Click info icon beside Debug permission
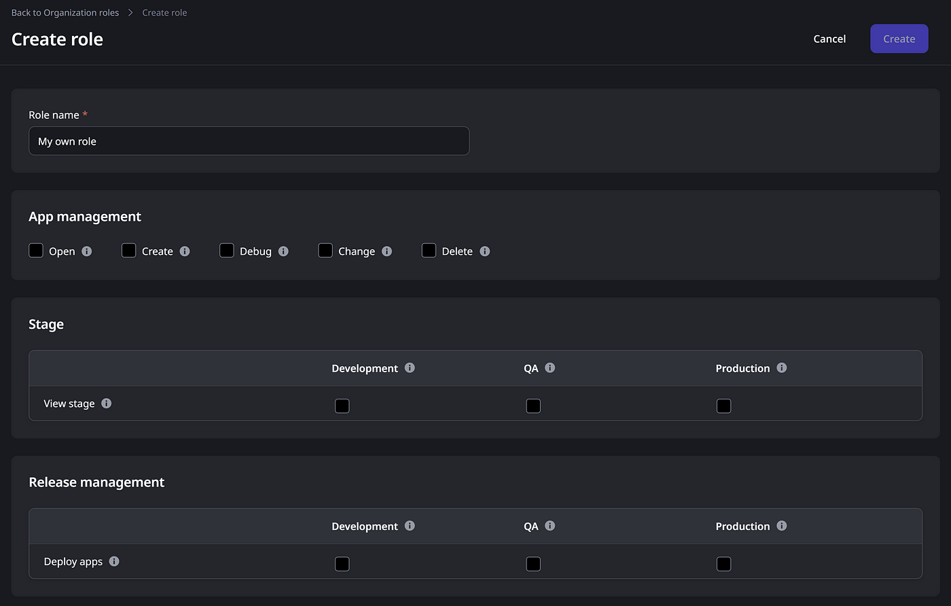Screen dimensions: 951x606 tap(283, 251)
